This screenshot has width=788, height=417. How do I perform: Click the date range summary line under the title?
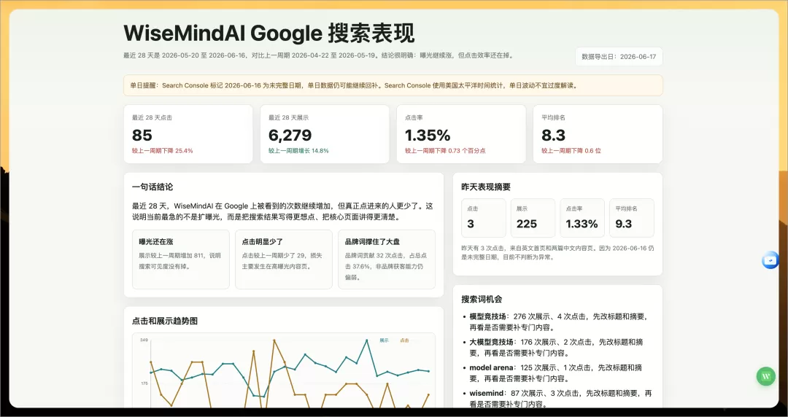coord(319,55)
